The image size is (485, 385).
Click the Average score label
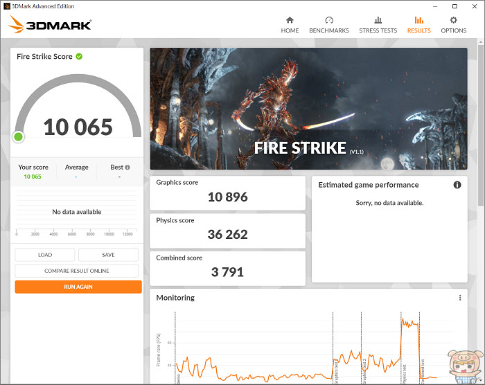coord(77,168)
